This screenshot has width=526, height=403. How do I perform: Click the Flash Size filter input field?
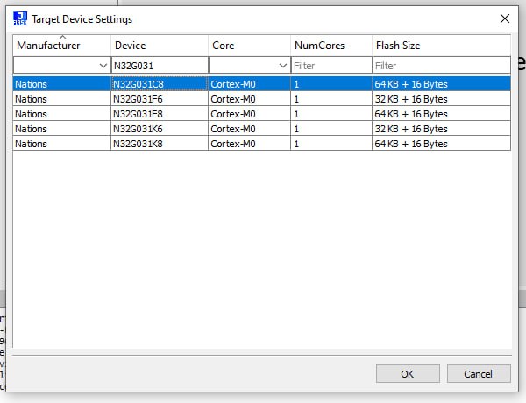pos(440,66)
